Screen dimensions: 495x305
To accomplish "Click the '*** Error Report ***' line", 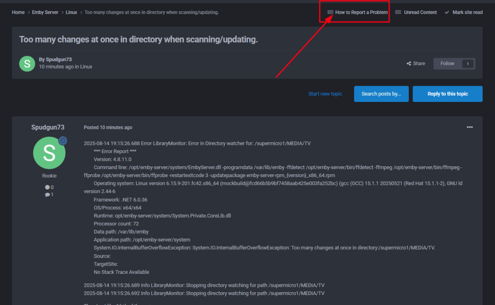I will click(115, 151).
